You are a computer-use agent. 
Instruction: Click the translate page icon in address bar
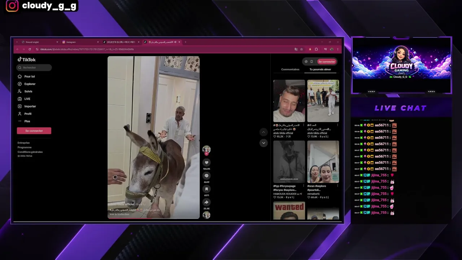pos(296,49)
